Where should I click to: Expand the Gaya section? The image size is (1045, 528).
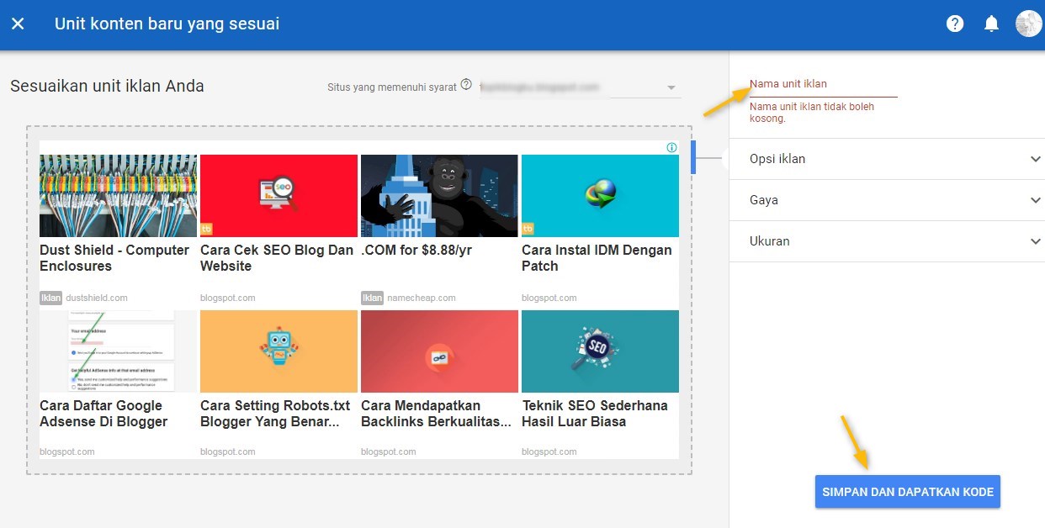887,200
